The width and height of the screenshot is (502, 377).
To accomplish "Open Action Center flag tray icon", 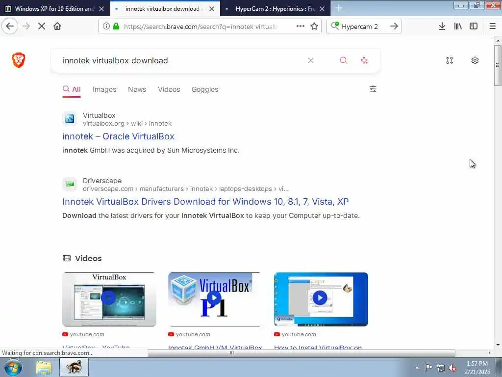I will [x=428, y=368].
